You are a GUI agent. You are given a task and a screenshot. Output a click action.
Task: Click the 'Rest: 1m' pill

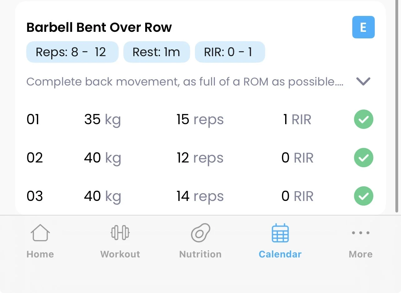click(156, 52)
